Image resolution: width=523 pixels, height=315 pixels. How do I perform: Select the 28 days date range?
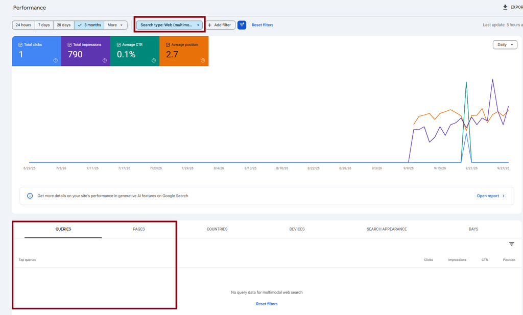pos(63,25)
